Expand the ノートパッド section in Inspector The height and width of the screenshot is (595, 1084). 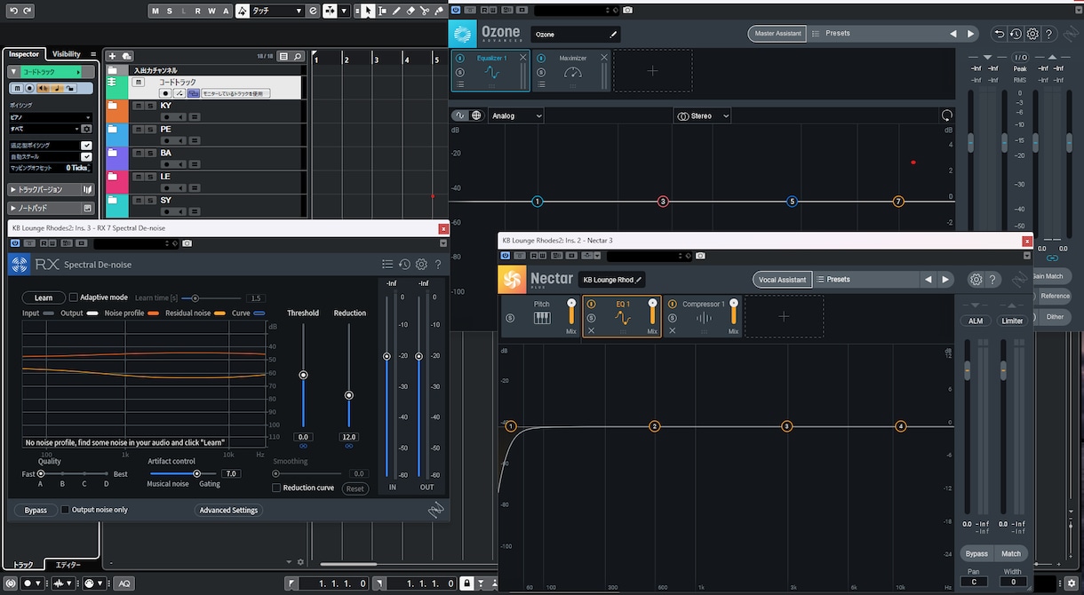coord(51,208)
